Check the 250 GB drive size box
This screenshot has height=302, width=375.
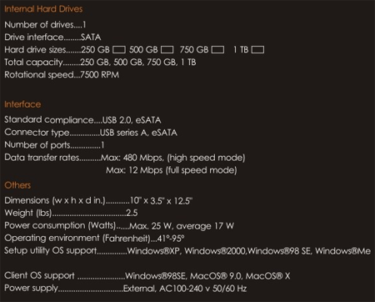click(119, 50)
